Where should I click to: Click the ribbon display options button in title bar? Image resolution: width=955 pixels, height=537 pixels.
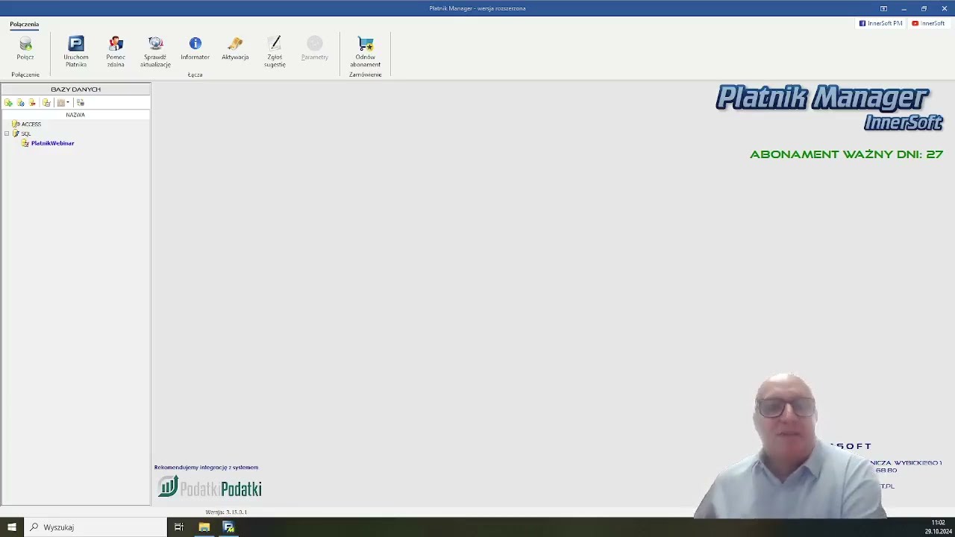tap(883, 8)
